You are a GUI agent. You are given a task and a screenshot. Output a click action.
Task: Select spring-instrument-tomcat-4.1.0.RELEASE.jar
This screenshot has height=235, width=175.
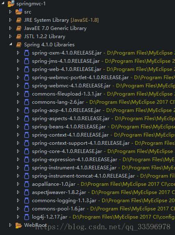click(x=83, y=176)
